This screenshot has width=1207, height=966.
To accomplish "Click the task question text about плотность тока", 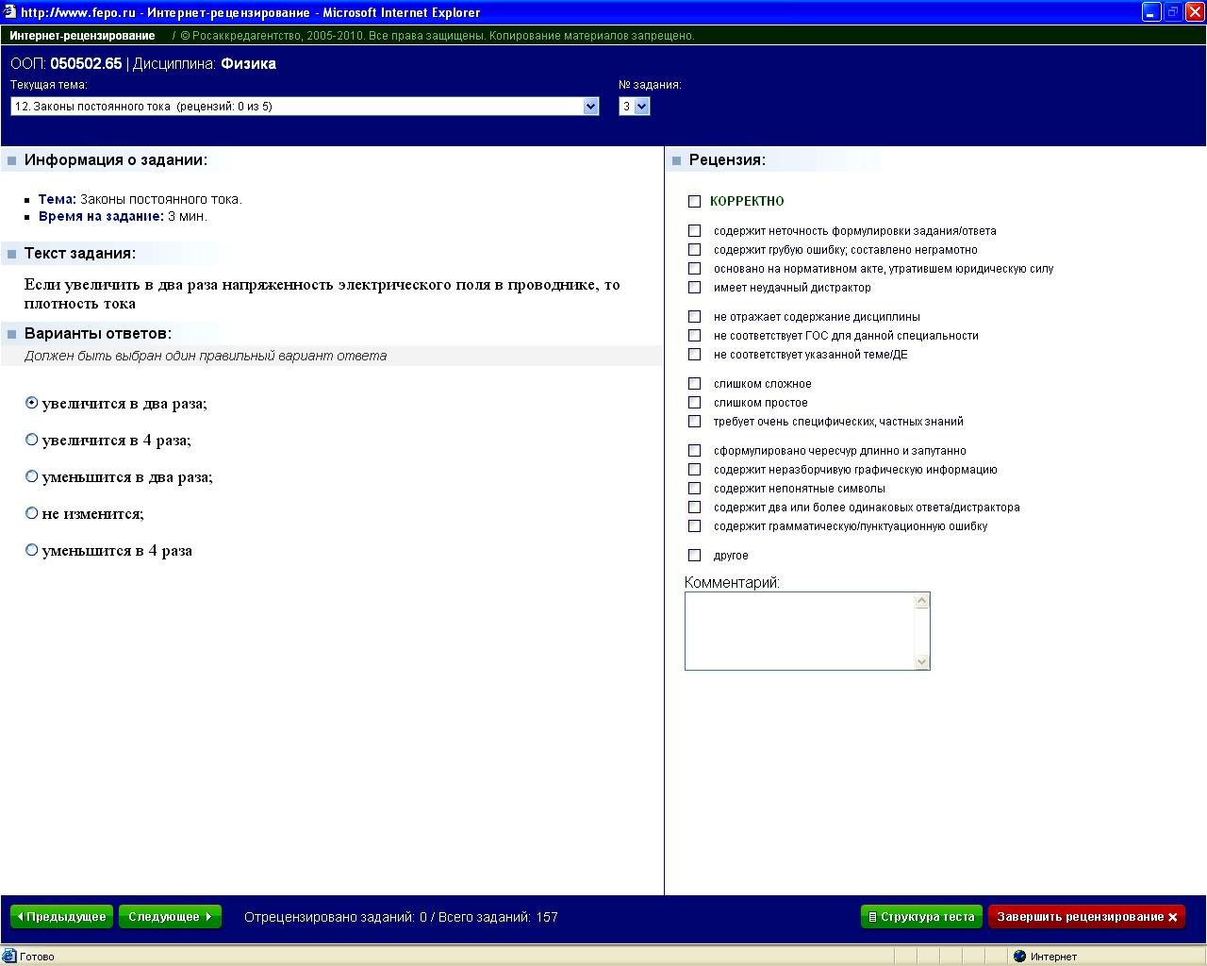I will (322, 294).
